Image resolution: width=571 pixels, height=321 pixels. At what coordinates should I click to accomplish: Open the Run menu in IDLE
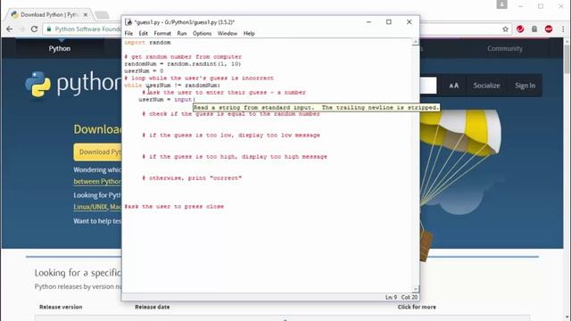point(182,33)
